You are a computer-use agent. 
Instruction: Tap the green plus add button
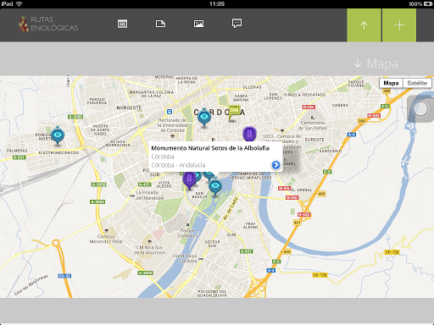(x=399, y=25)
